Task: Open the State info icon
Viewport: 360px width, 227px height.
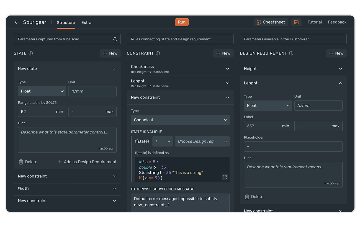Action: click(31, 53)
